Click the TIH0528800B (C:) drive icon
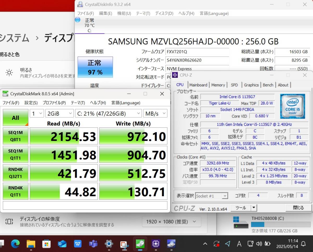The width and height of the screenshot is (313, 252). (241, 222)
